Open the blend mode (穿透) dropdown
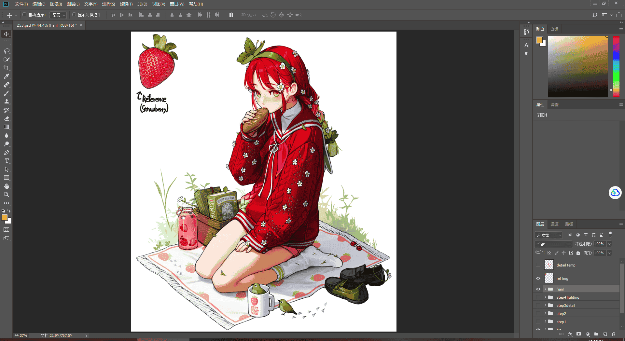This screenshot has height=341, width=625. point(554,244)
